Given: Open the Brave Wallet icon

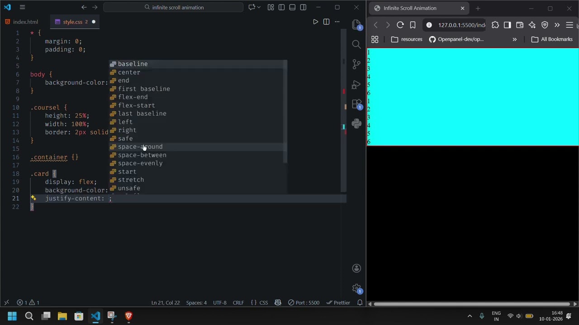Looking at the screenshot, I should tap(520, 25).
